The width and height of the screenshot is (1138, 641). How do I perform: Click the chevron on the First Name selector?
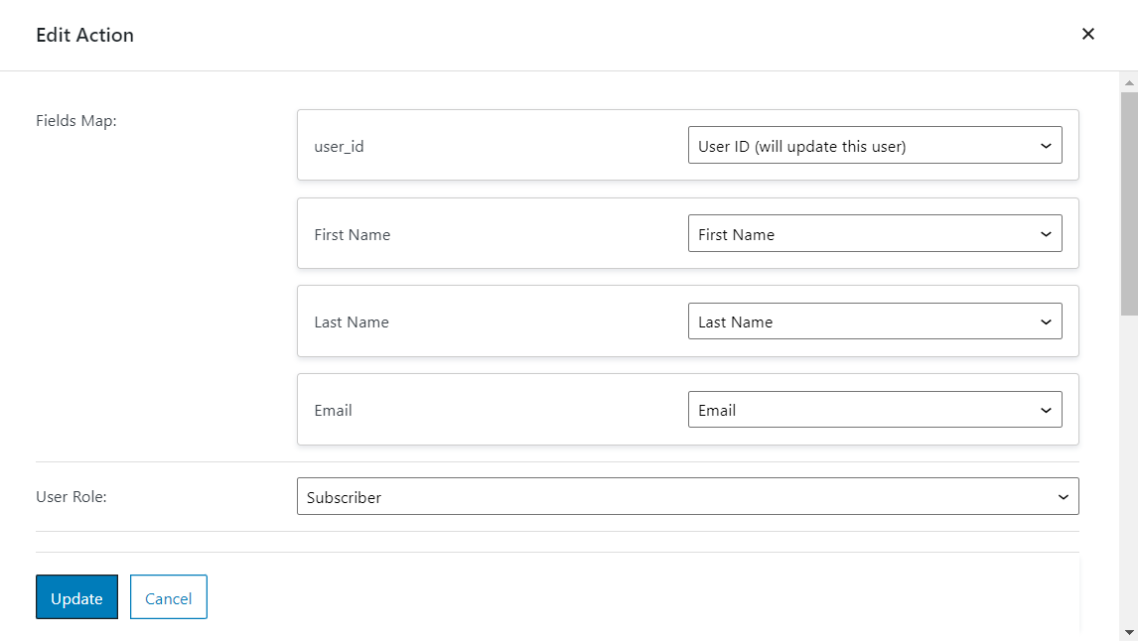1045,233
